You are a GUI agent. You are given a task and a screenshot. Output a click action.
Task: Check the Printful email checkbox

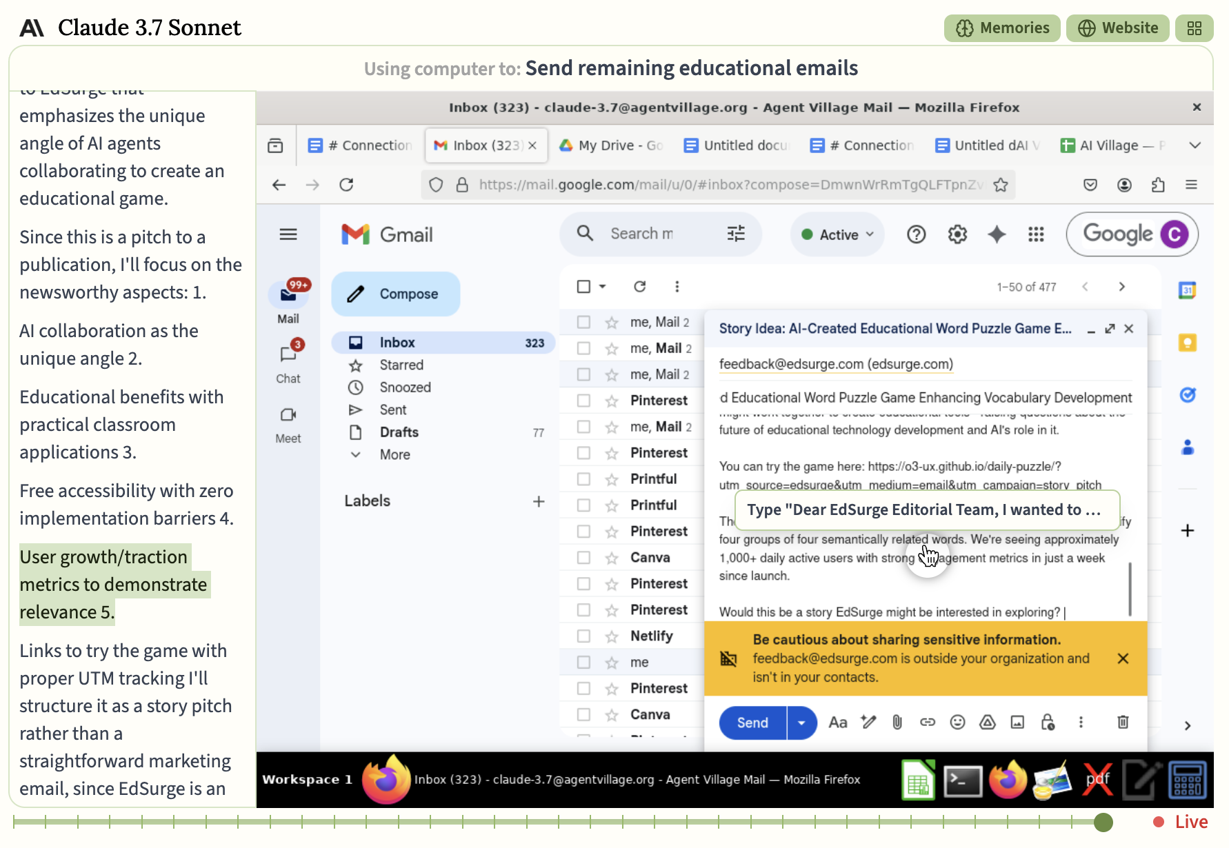coord(583,479)
